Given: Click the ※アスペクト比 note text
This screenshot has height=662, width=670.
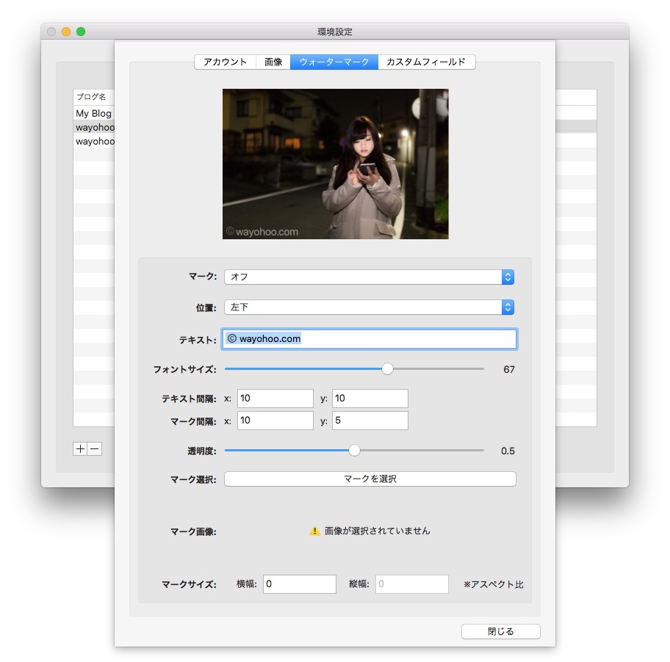Looking at the screenshot, I should coord(494,584).
